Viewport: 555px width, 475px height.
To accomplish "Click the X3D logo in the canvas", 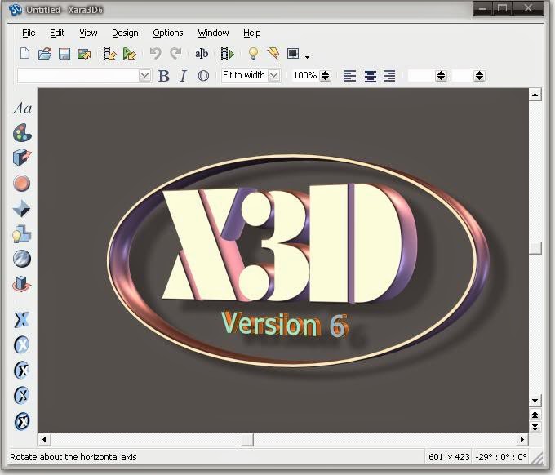I will click(291, 242).
